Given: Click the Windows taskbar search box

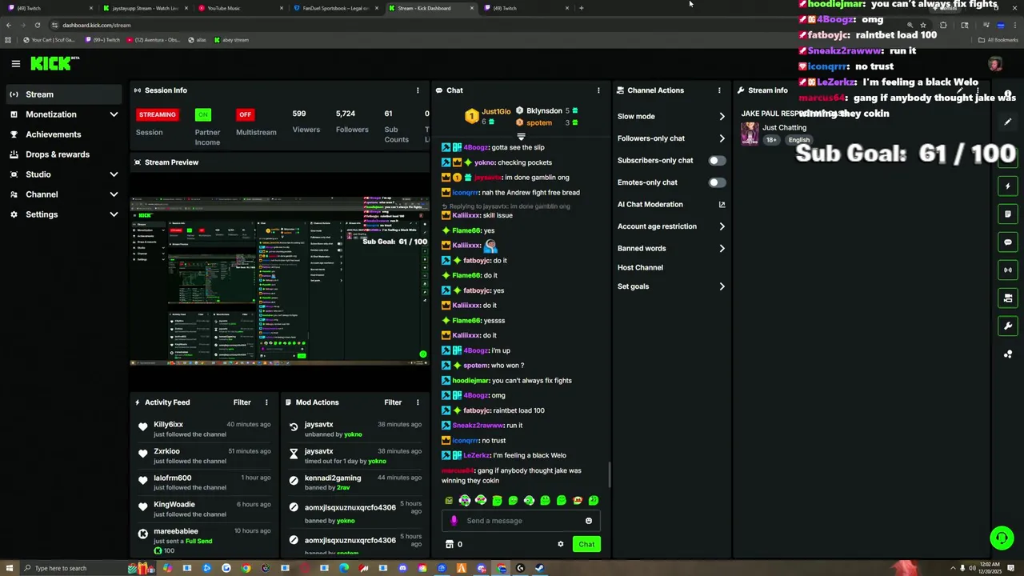Looking at the screenshot, I should click(74, 569).
